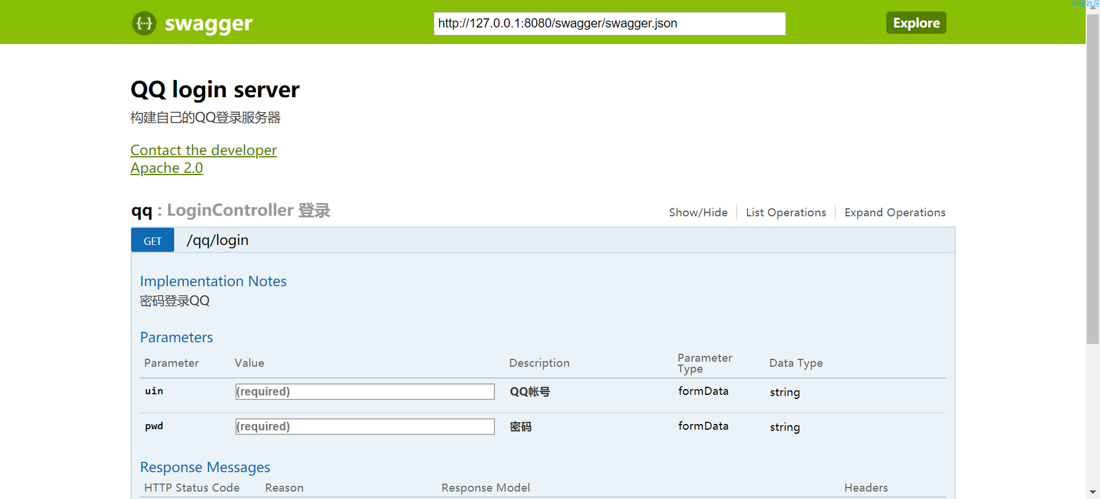Click the scrollbar down arrow
Viewport: 1100px width, 499px height.
point(1093,492)
